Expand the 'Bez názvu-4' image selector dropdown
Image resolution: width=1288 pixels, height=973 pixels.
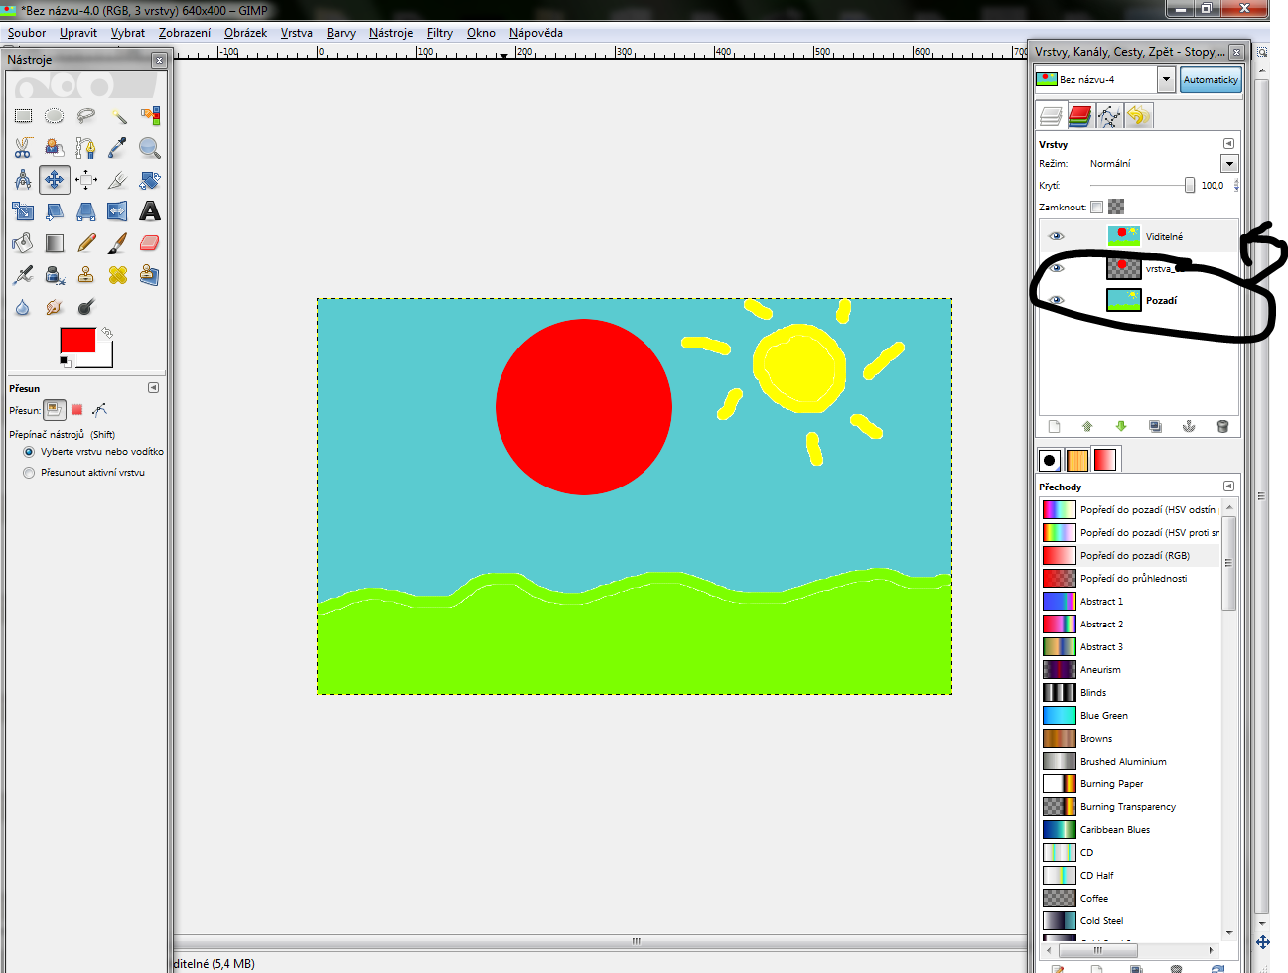pos(1167,79)
